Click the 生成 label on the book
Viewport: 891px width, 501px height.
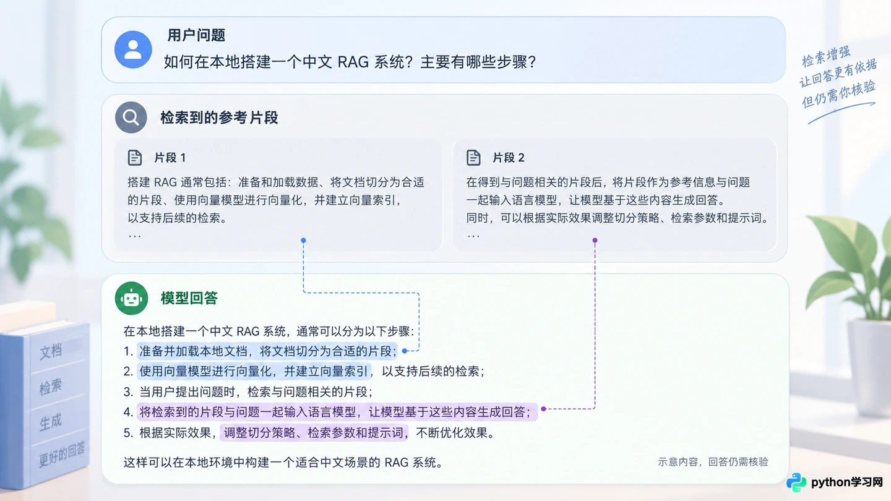[x=50, y=422]
